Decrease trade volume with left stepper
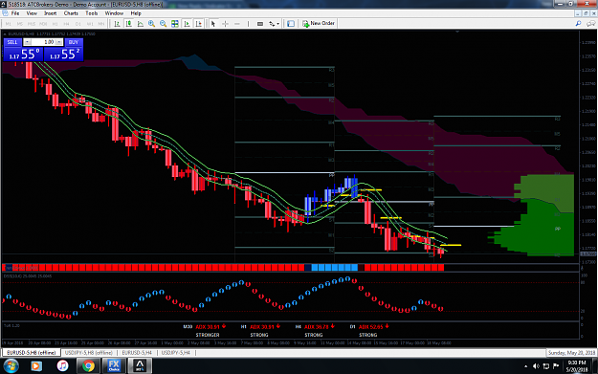598x374 pixels. pyautogui.click(x=28, y=42)
